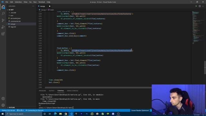Open Task View on taskbar

click(50, 114)
